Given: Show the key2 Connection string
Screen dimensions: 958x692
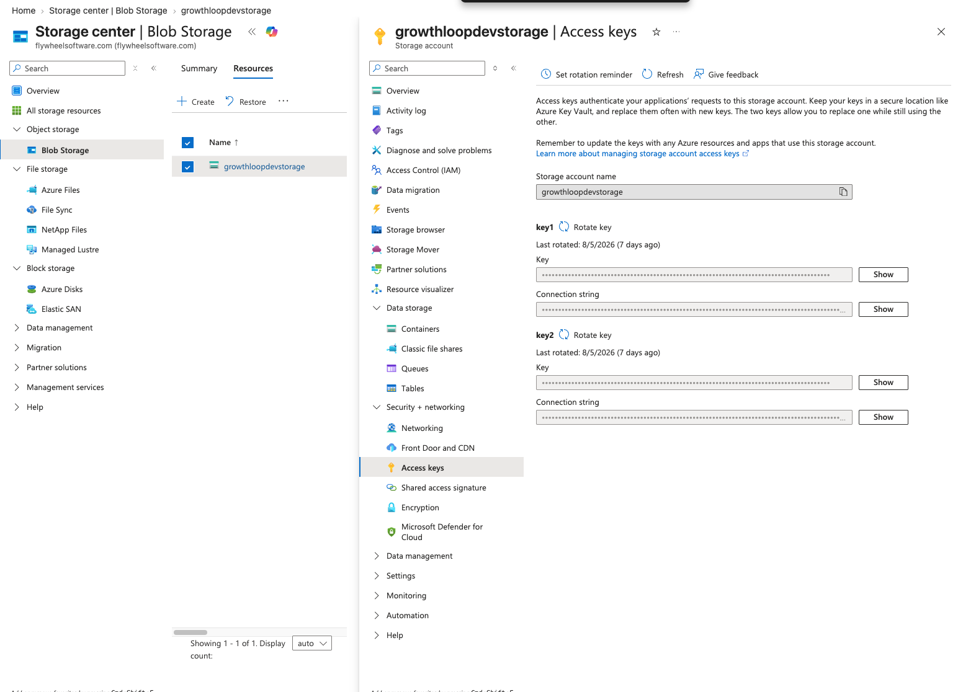Looking at the screenshot, I should coord(883,417).
